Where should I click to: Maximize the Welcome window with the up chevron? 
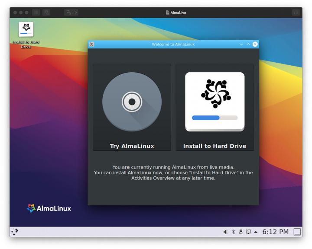coord(248,44)
